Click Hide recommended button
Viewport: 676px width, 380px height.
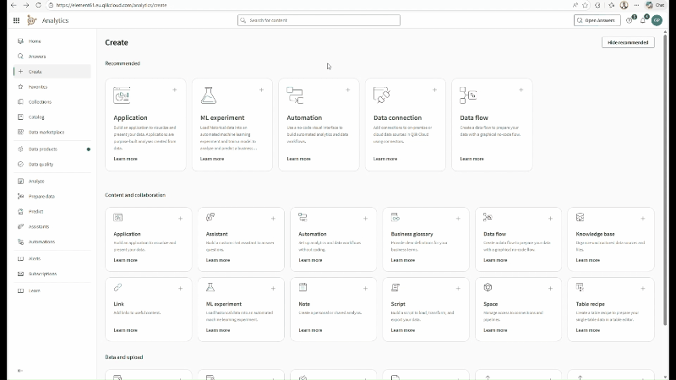pos(628,42)
